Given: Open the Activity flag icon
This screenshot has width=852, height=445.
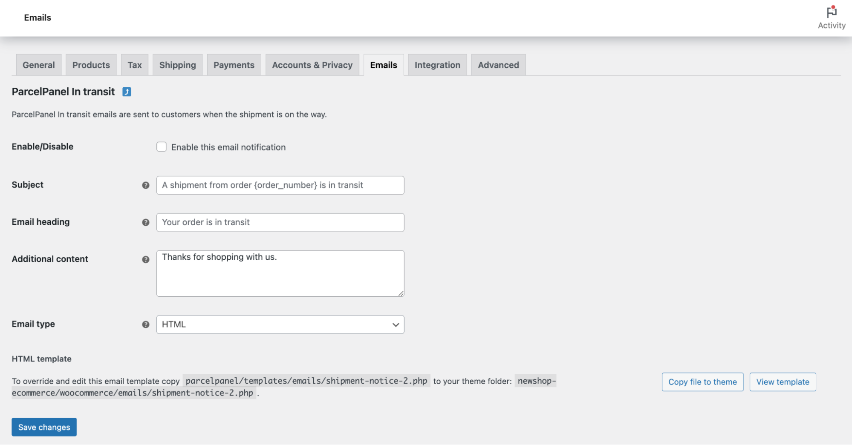Looking at the screenshot, I should [831, 13].
